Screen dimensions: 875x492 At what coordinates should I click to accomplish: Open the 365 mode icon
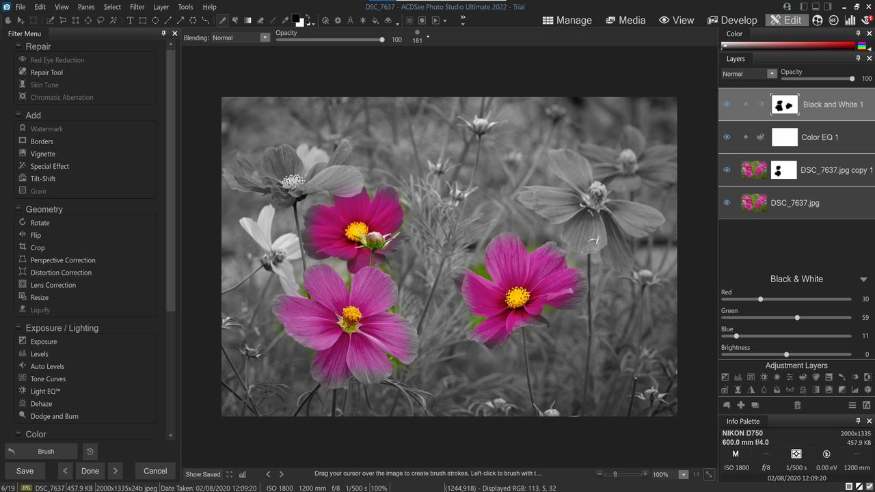[x=834, y=20]
